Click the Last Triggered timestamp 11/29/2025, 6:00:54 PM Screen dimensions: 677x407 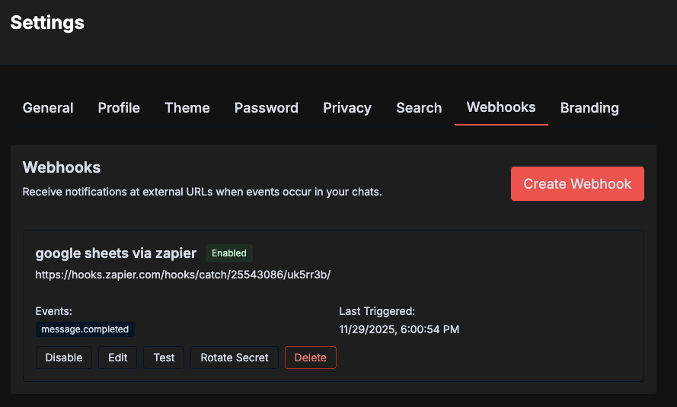tap(399, 329)
